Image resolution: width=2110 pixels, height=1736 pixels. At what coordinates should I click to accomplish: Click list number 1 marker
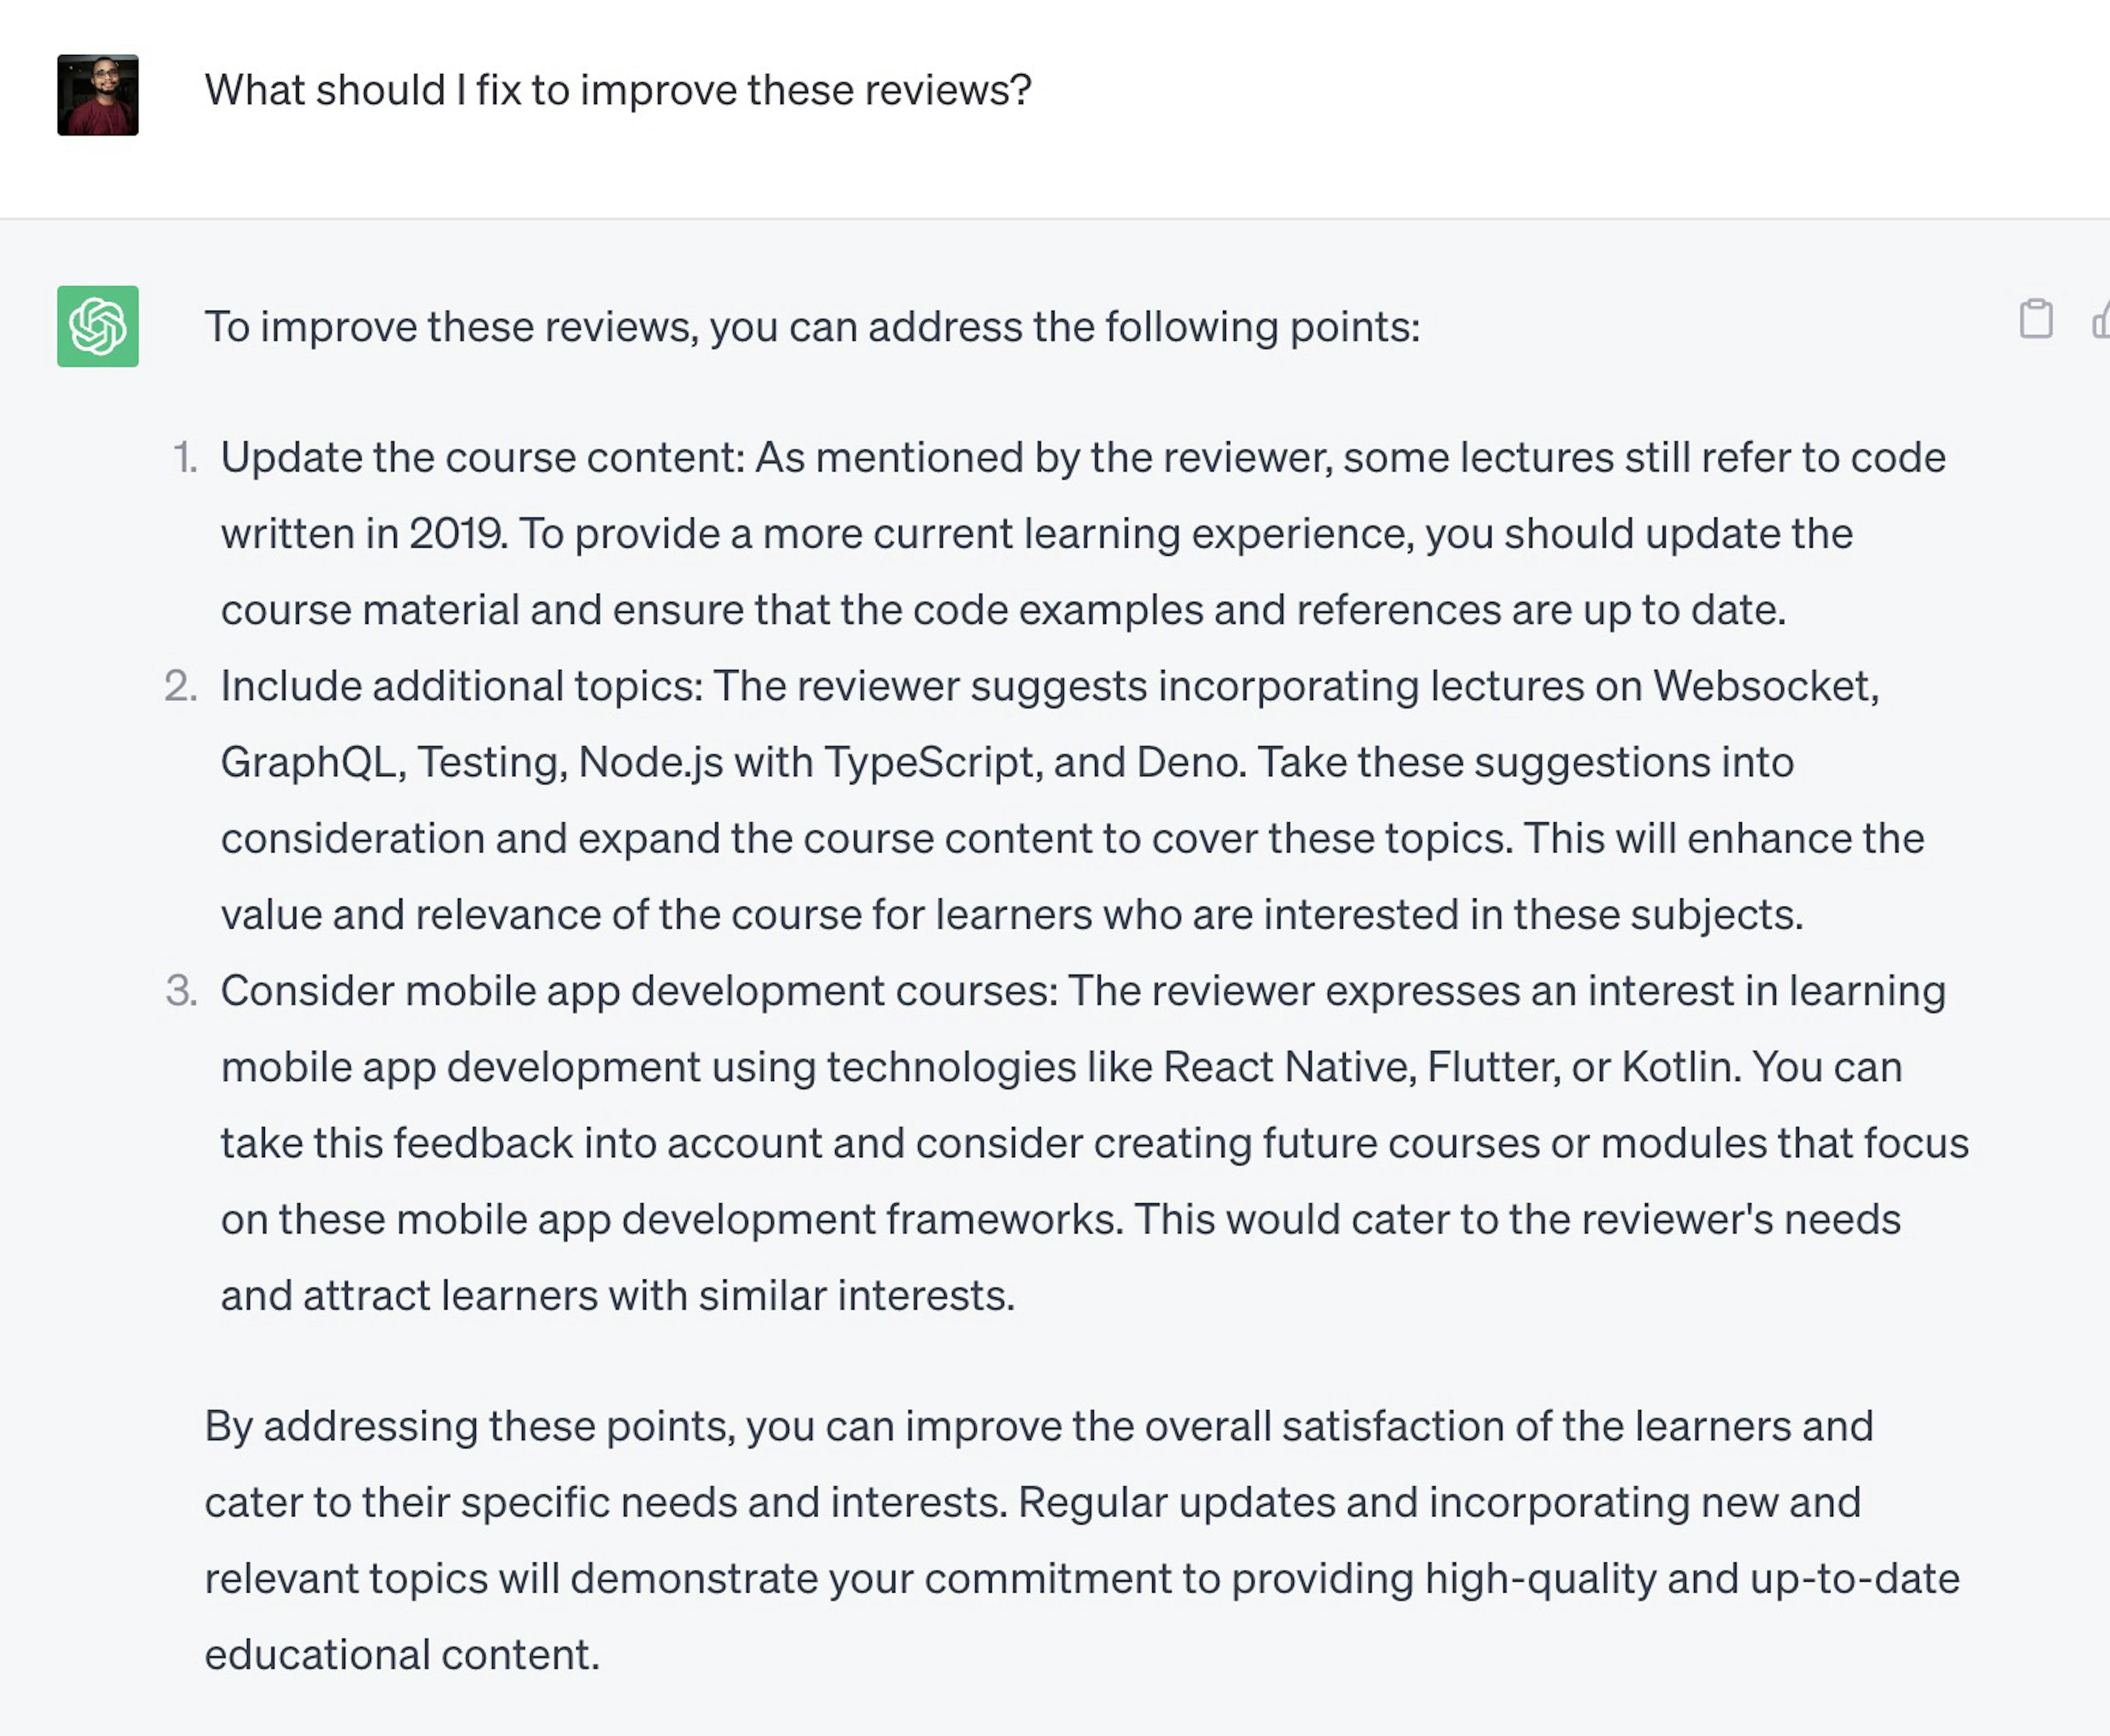tap(184, 458)
